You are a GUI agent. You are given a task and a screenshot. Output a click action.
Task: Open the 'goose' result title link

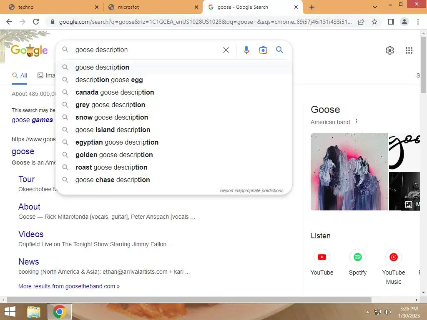tap(23, 151)
